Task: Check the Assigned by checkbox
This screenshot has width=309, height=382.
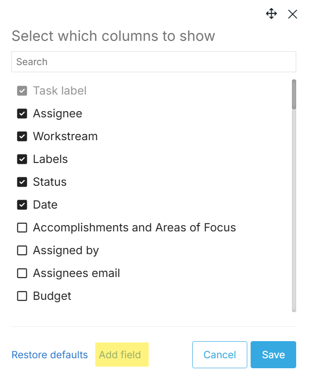Action: [22, 250]
